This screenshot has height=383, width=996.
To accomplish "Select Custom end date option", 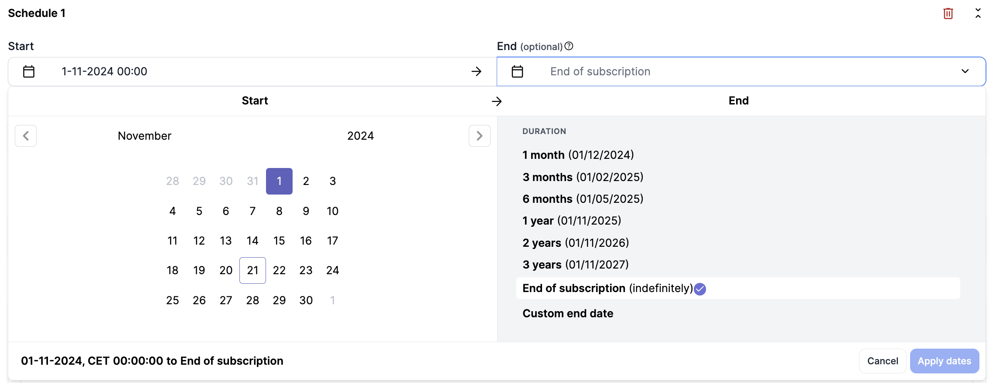I will (568, 313).
